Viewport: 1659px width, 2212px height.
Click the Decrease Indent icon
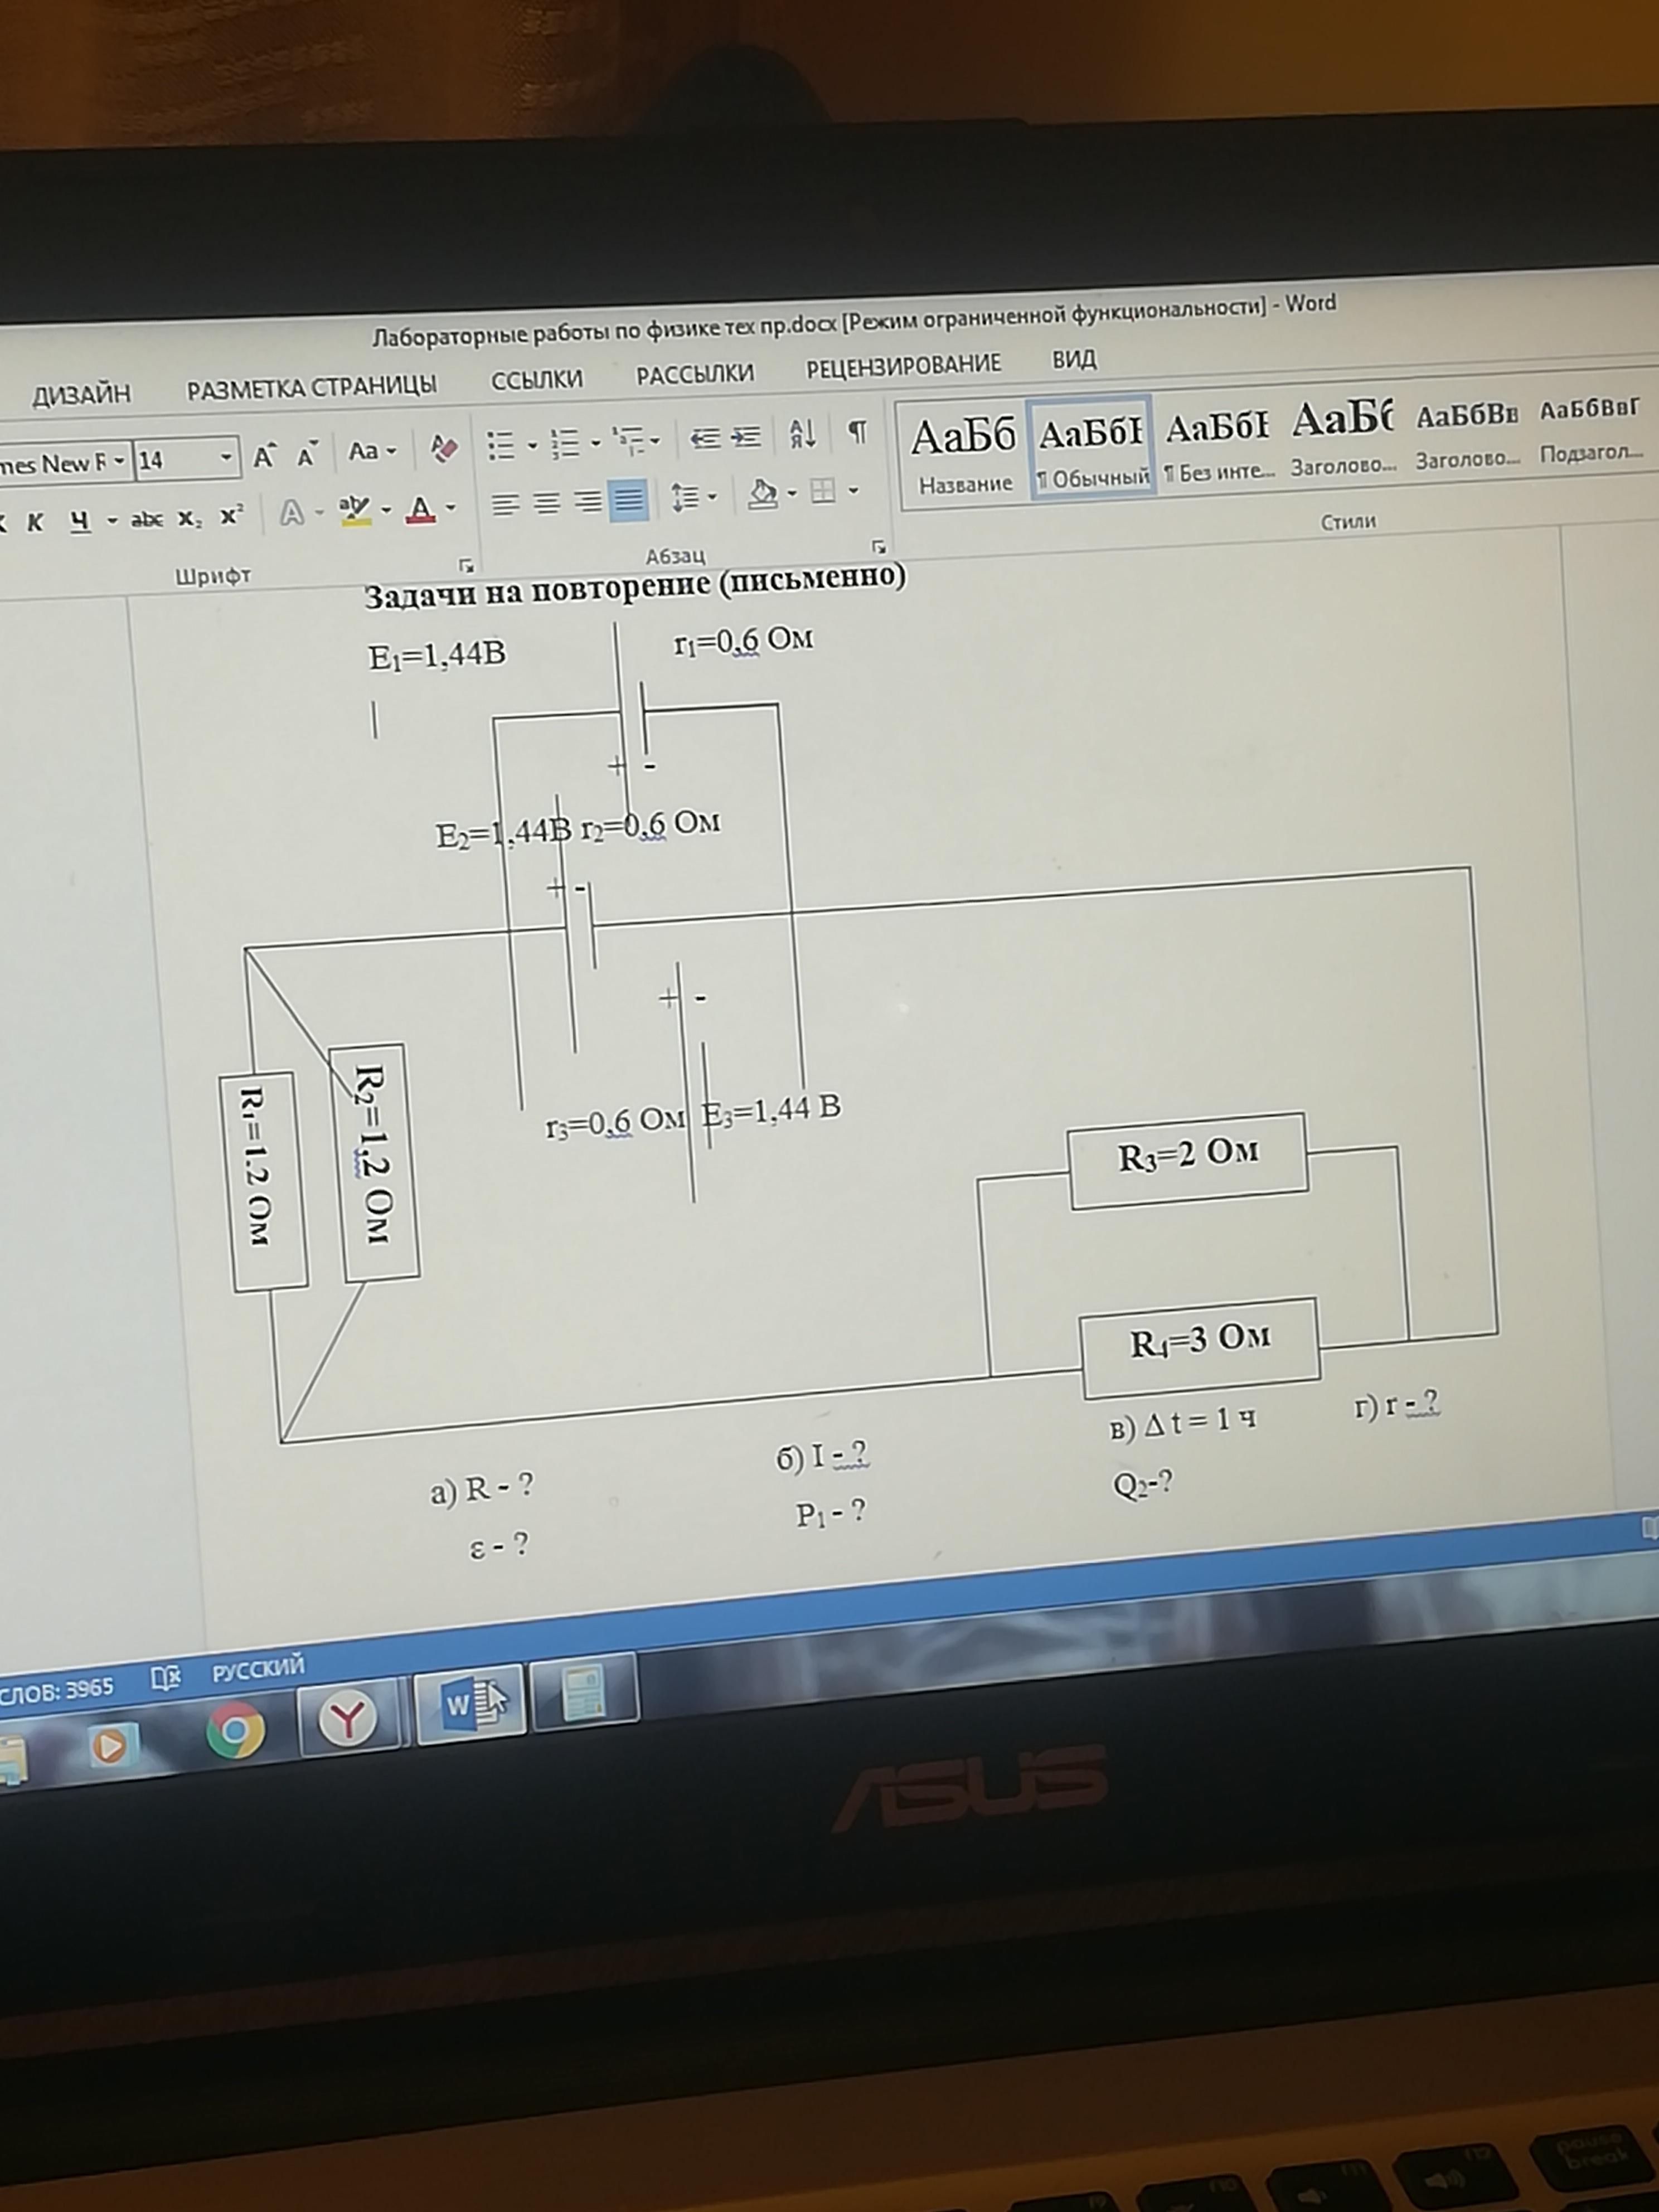[x=705, y=438]
